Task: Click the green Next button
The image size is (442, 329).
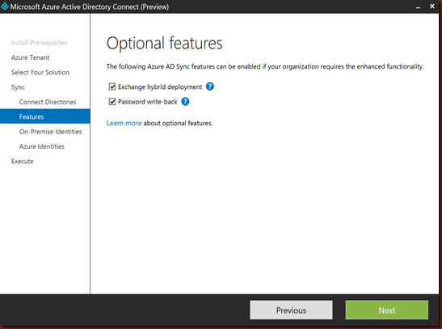Action: click(x=387, y=310)
